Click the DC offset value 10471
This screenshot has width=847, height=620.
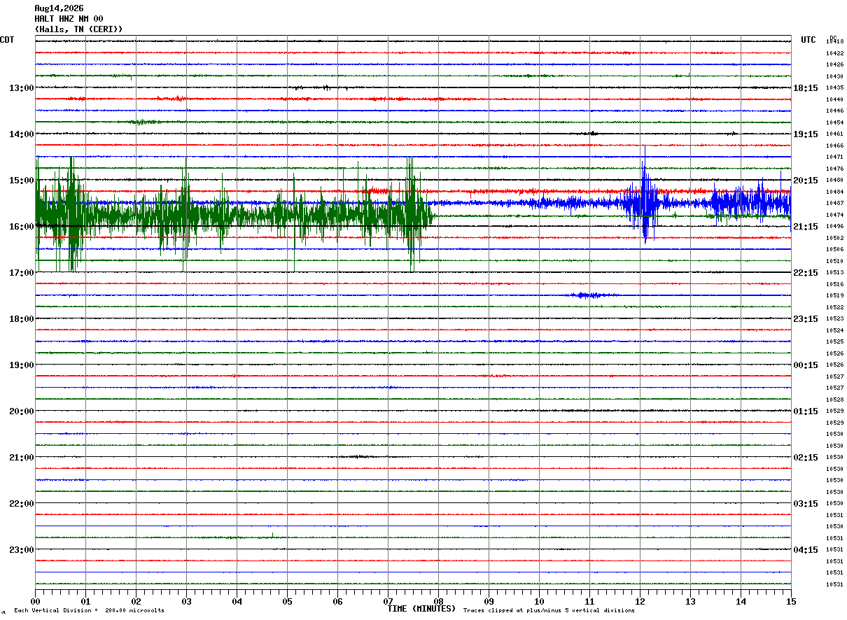(834, 157)
